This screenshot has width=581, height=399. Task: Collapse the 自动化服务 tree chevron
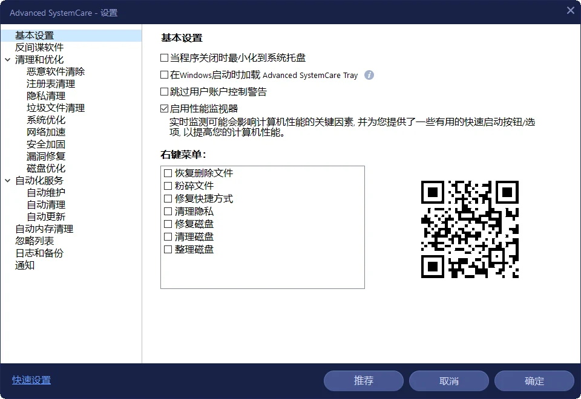coord(7,181)
